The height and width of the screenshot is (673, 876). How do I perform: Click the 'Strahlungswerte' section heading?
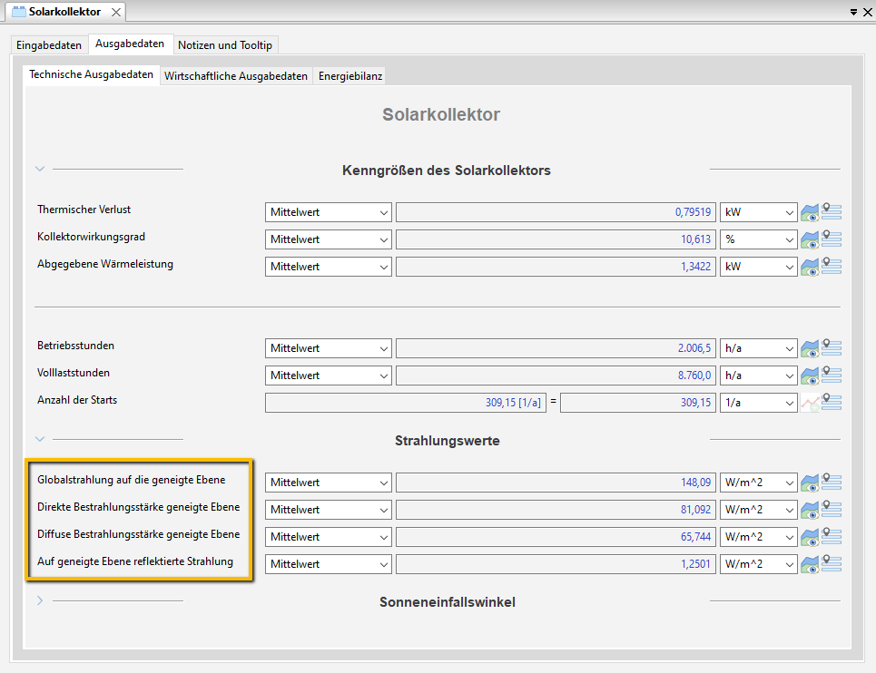coord(448,441)
